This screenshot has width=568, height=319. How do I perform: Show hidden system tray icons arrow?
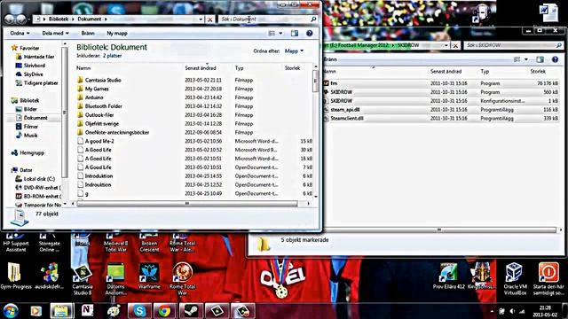[x=492, y=311]
